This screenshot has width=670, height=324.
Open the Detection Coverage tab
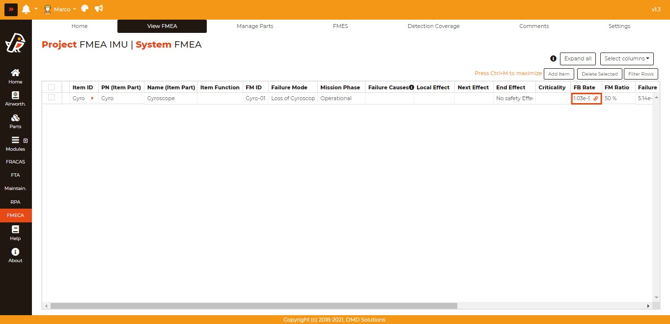pyautogui.click(x=433, y=26)
